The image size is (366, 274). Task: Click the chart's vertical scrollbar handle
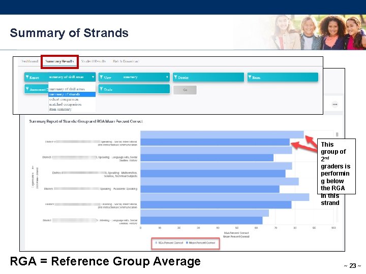337,134
